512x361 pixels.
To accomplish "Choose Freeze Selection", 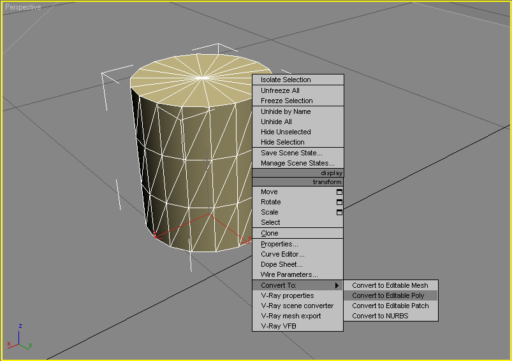I will coord(298,101).
